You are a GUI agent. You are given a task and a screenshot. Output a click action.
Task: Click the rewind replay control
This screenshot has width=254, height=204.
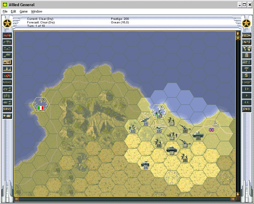(246, 102)
